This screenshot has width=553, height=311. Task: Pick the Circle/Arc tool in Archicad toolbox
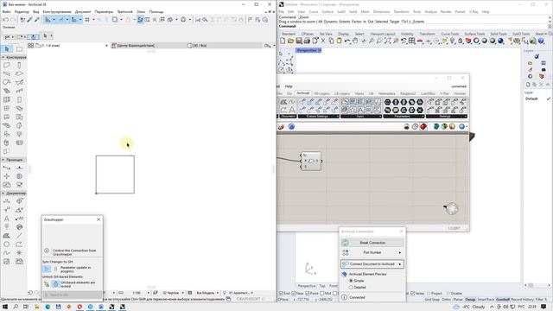pyautogui.click(x=7, y=244)
